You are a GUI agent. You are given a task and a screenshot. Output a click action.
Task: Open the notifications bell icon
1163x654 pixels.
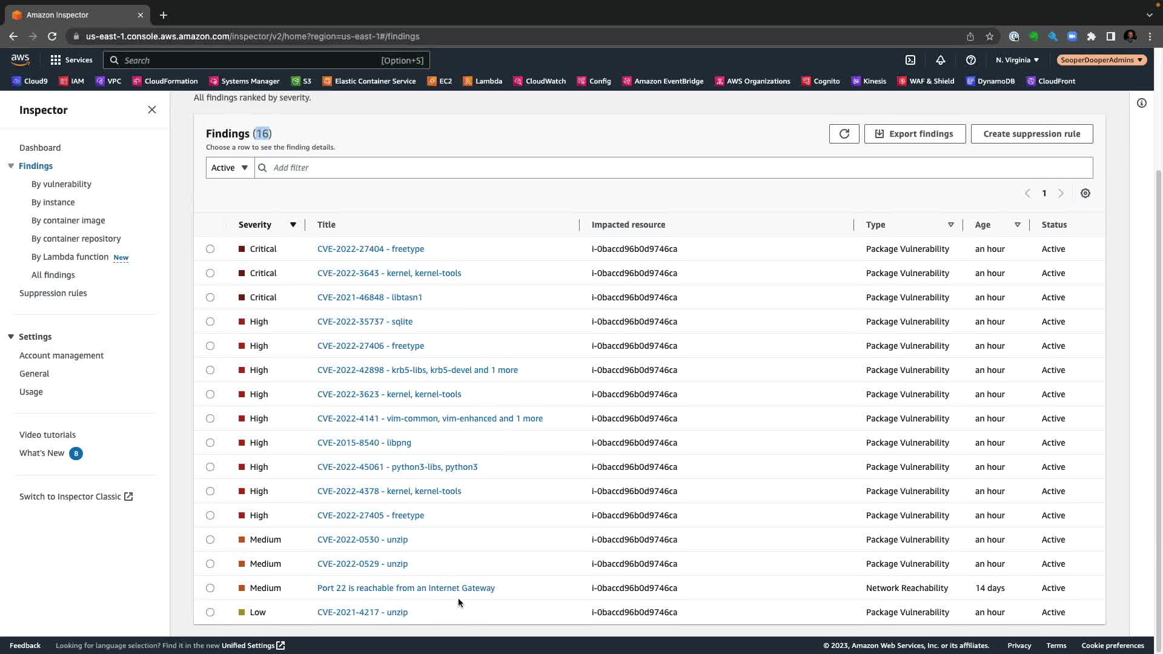[941, 60]
